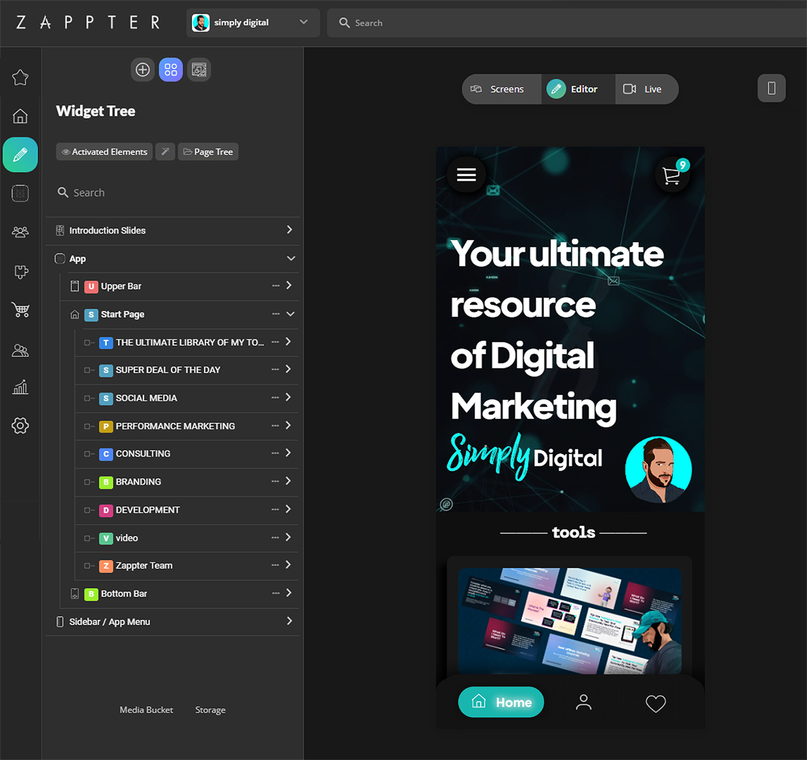
Task: Open the community group icon in sidebar
Action: tap(20, 232)
